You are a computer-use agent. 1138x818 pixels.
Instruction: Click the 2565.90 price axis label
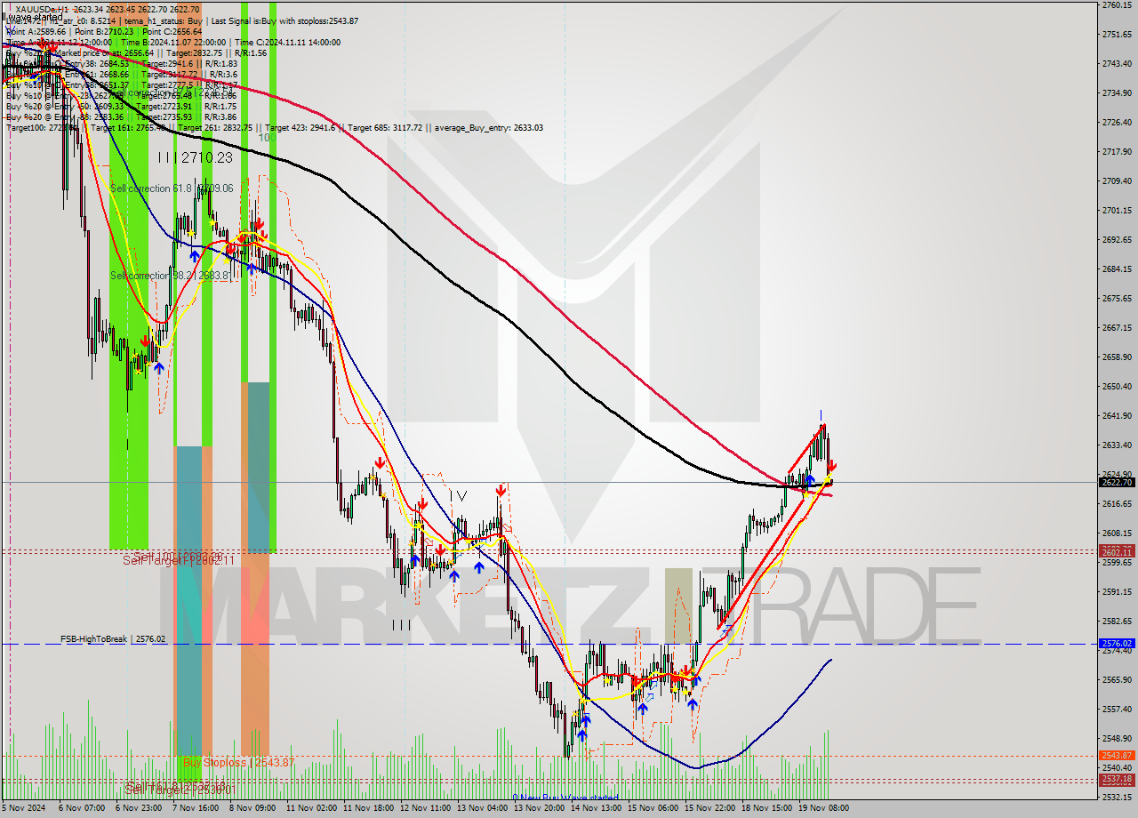point(1117,679)
